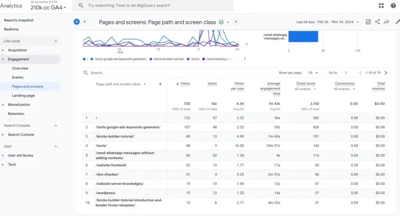Click the /wordpress/ page path row
The image size is (400, 216).
[x=105, y=193]
